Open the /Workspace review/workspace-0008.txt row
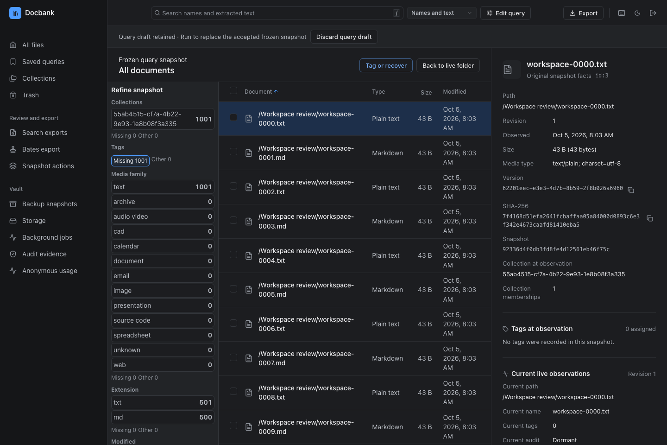This screenshot has width=667, height=445. [x=355, y=393]
